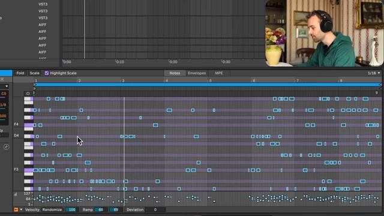The image size is (384, 216).
Task: Click the start marker triangle below the loop brace
Action: [35, 88]
